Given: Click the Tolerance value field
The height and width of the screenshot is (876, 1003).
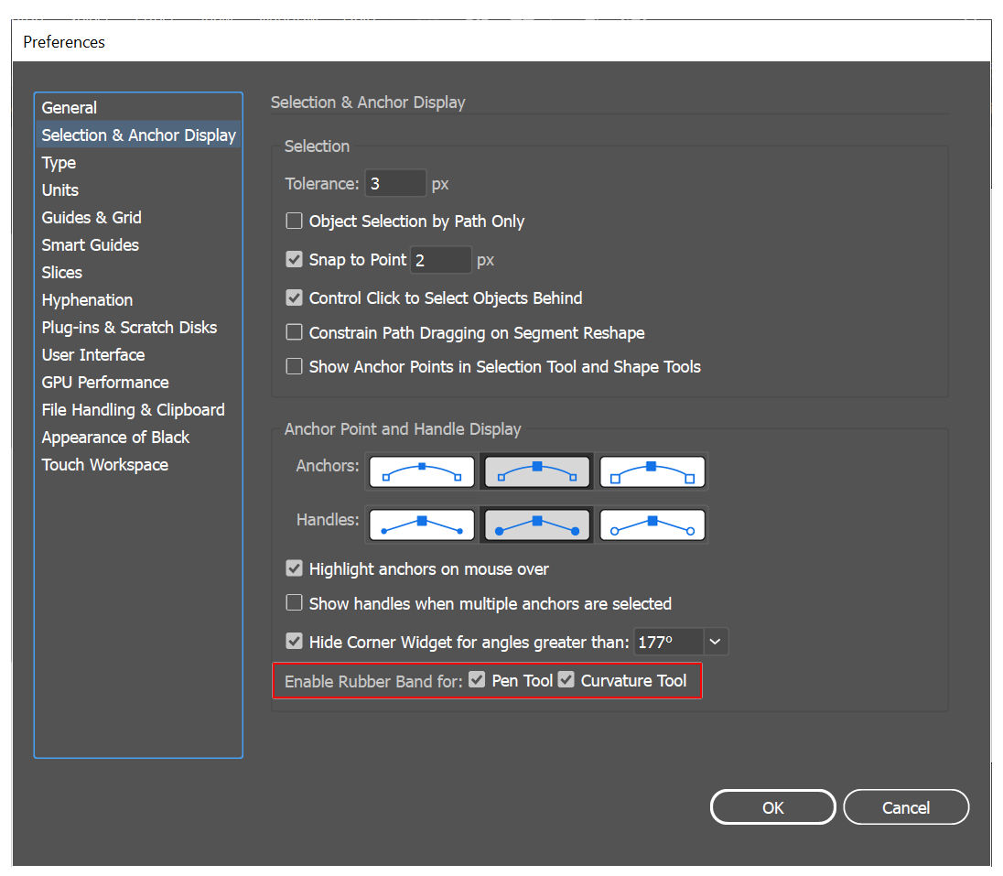Looking at the screenshot, I should [x=395, y=184].
